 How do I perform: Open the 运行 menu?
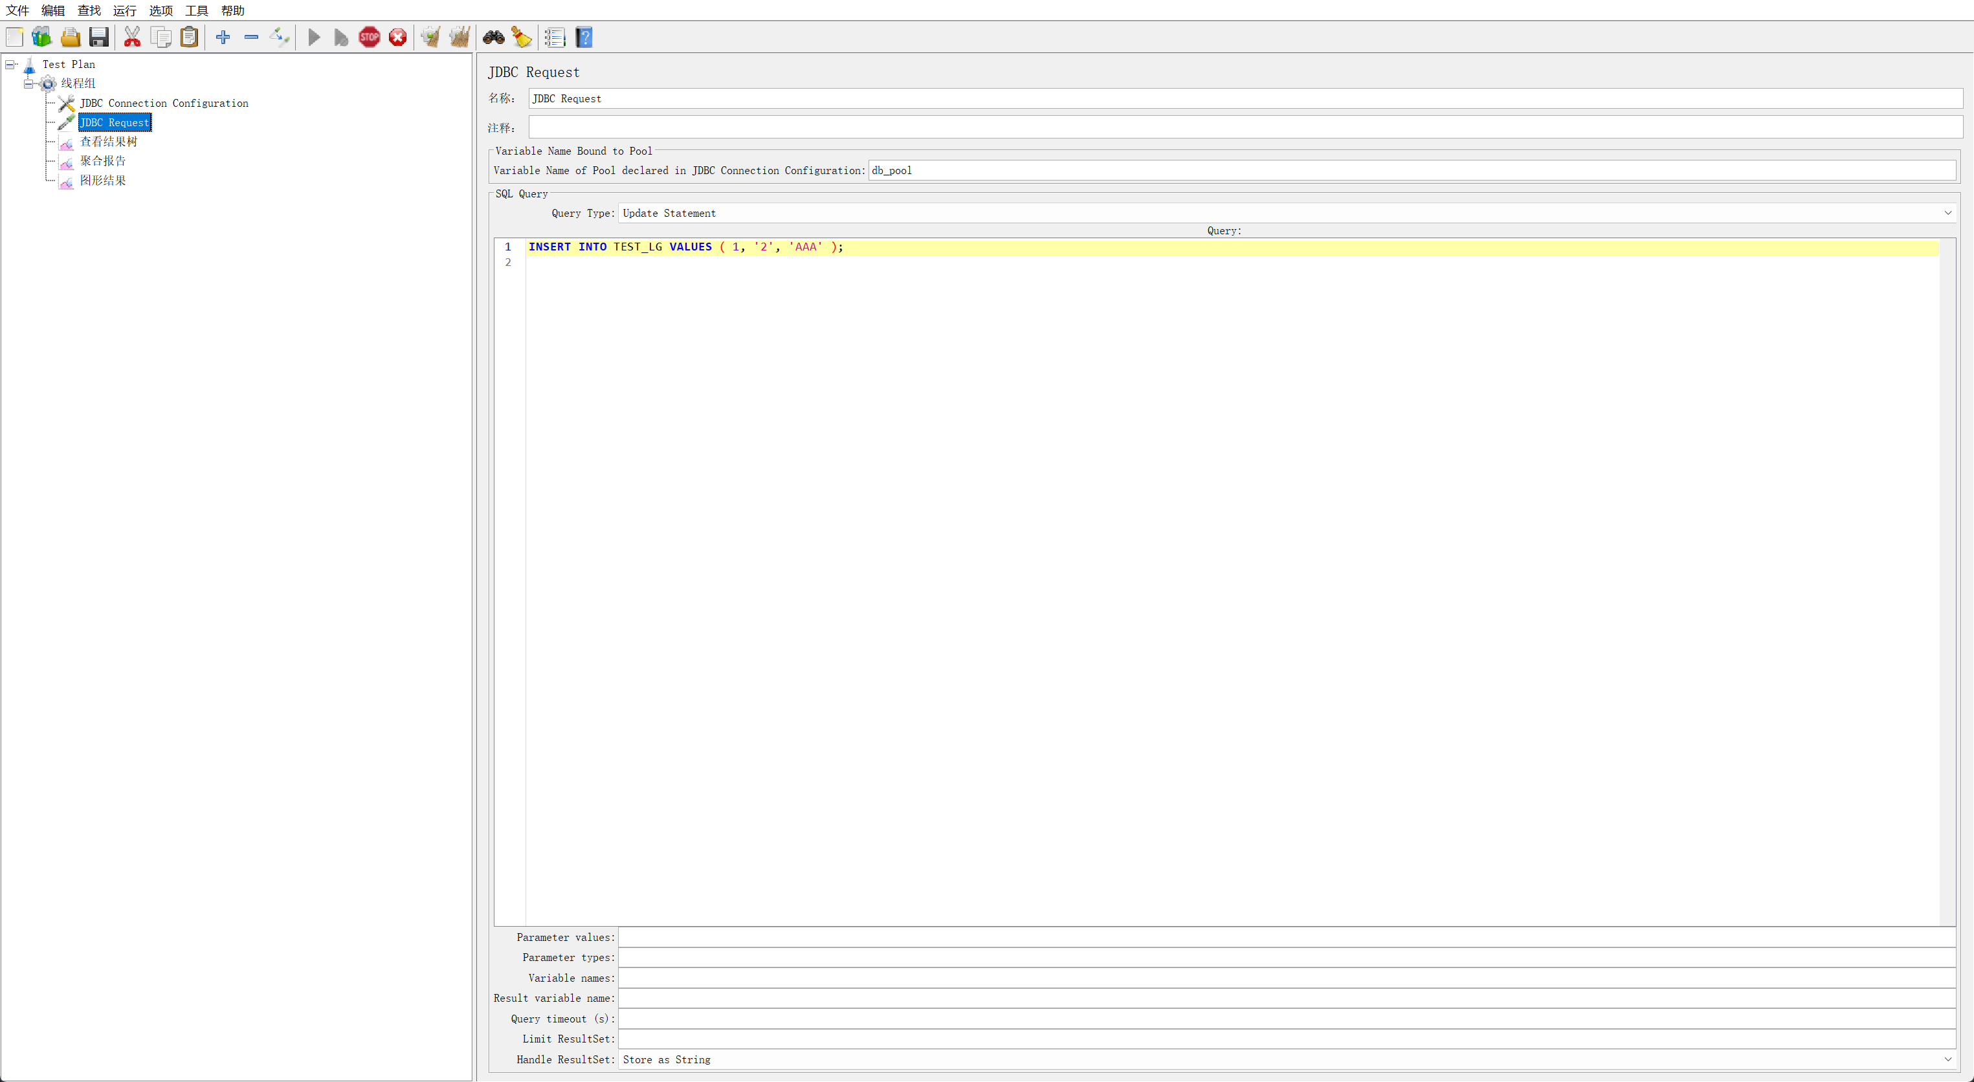124,10
